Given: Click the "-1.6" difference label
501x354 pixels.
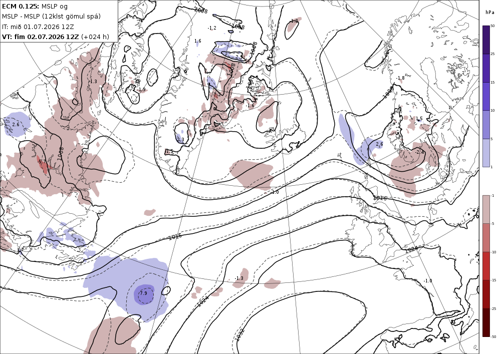Looking at the screenshot, I should (x=250, y=106).
